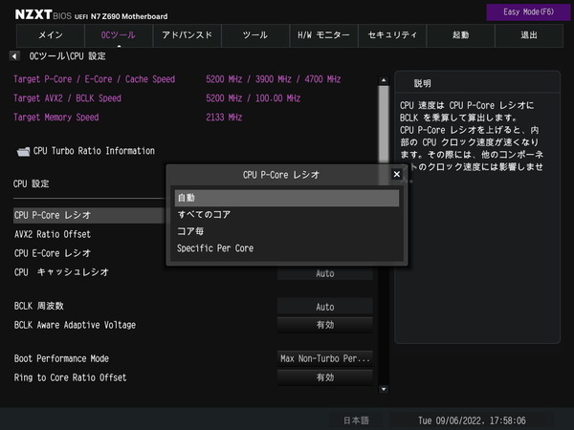Choose すべてのコア option
Viewport: 574px width, 430px height.
[x=286, y=215]
